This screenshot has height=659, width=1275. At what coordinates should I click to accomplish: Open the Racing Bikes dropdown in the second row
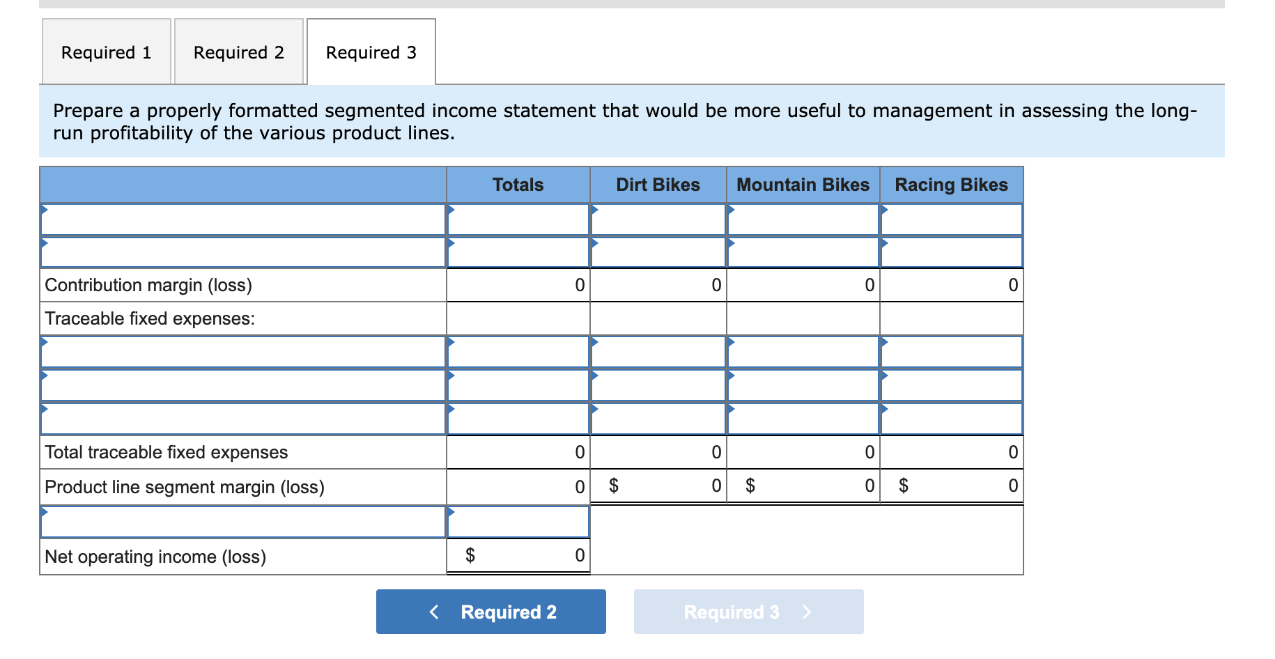pos(951,252)
